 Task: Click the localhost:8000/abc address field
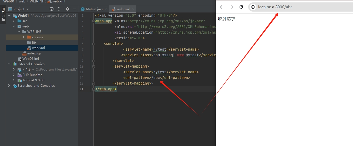tap(297, 7)
